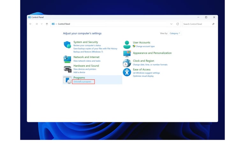Click the Programs heading
Viewport: 245px width, 156px height.
click(x=79, y=78)
